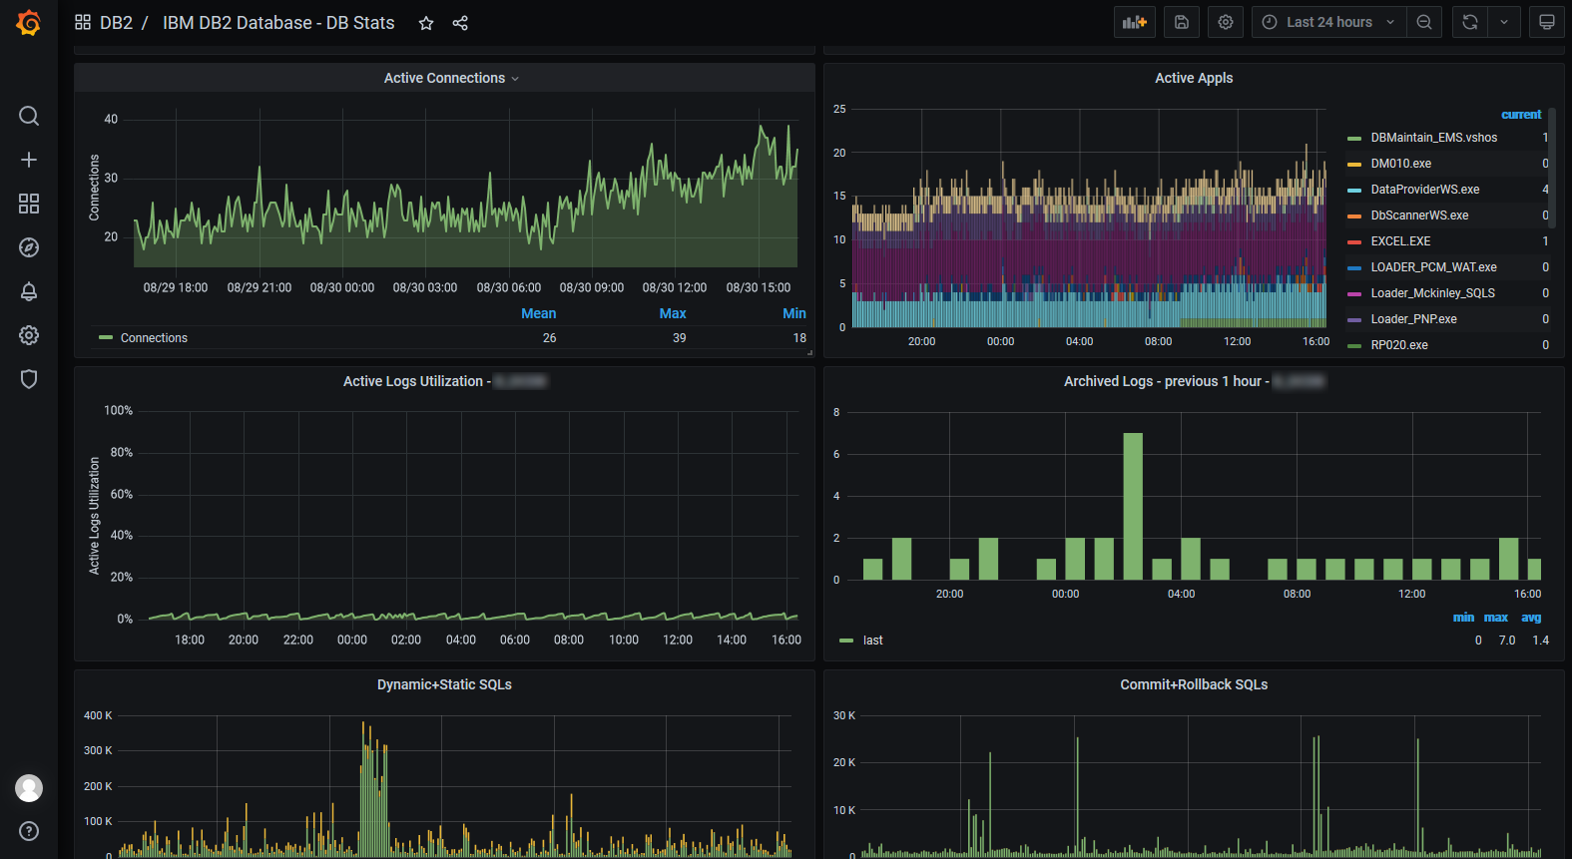Click the tallest bar in Archived Logs chart
This screenshot has height=859, width=1572.
(1133, 506)
